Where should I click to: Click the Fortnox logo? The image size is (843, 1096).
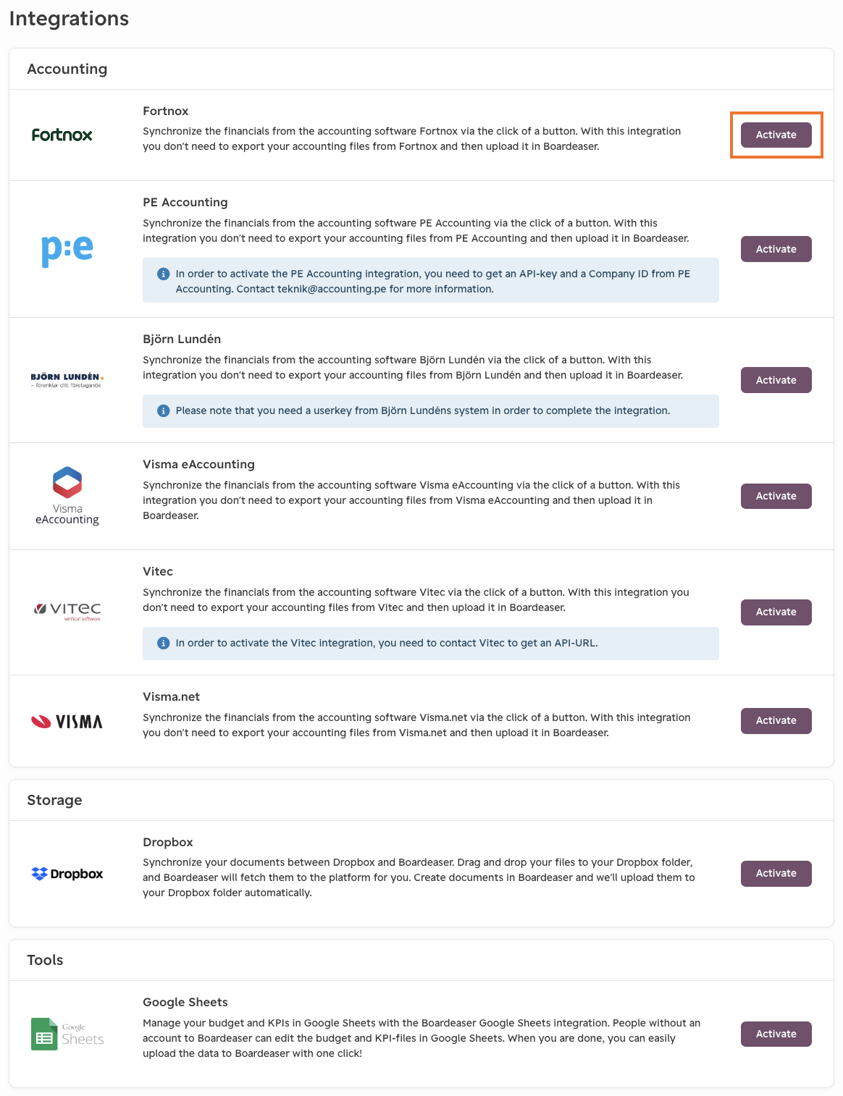62,135
